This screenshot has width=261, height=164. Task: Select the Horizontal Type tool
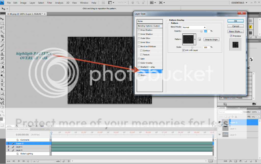coord(2,85)
